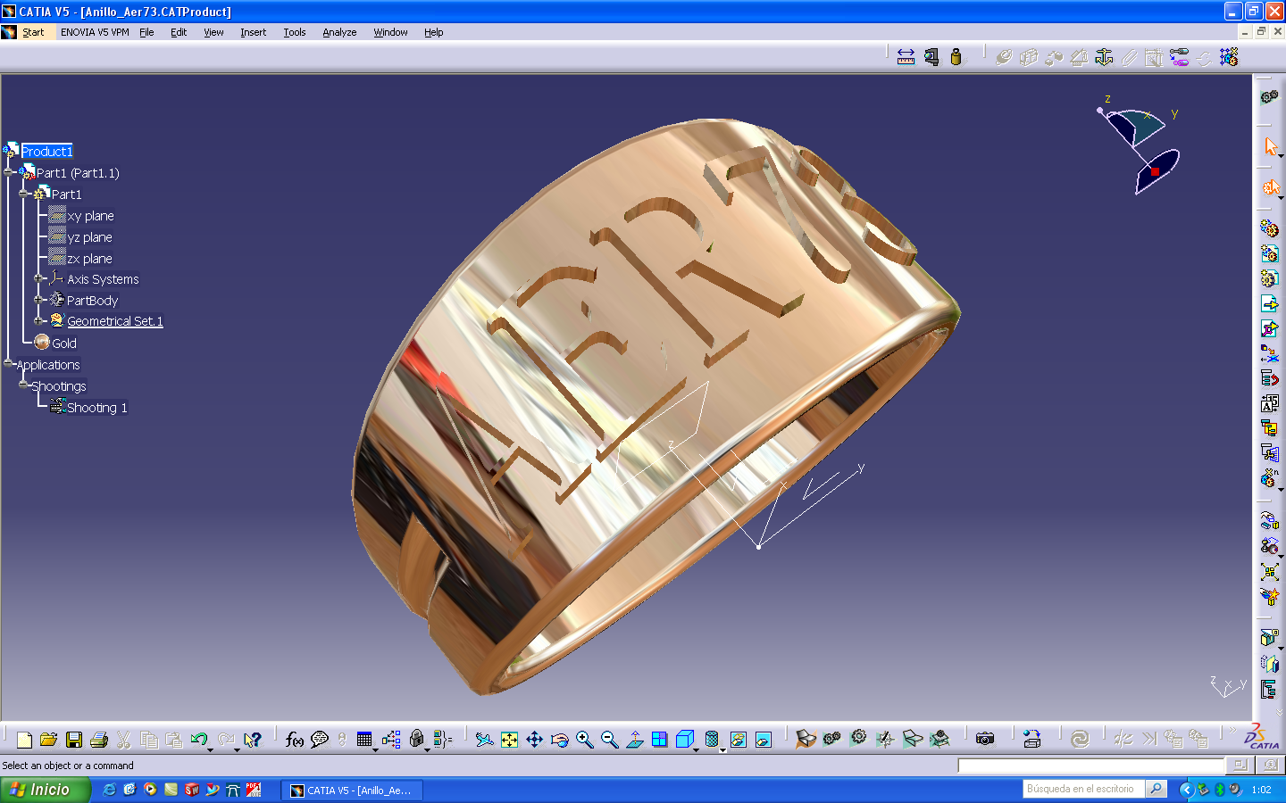
Task: Click the What's This help icon
Action: (x=253, y=740)
